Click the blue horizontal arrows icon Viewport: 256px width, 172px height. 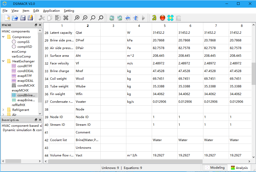point(128,18)
